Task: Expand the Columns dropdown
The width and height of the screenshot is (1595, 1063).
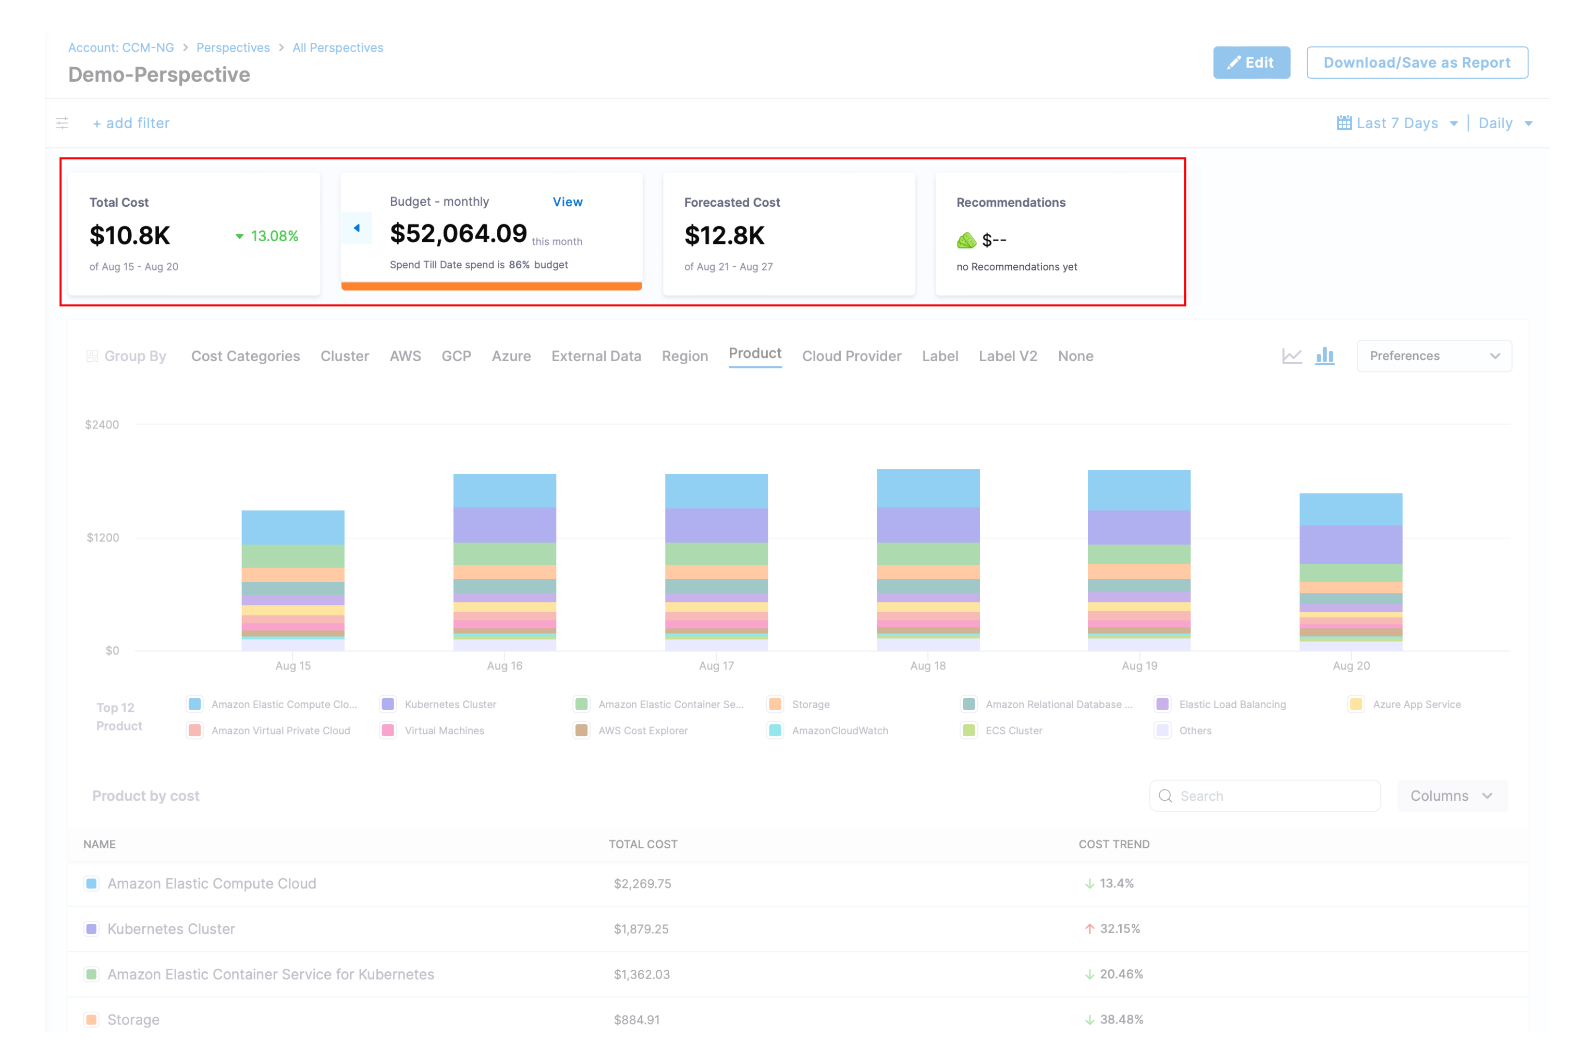Action: pos(1451,796)
